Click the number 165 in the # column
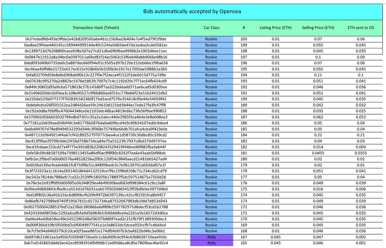This screenshot has height=248, width=386. pyautogui.click(x=244, y=243)
